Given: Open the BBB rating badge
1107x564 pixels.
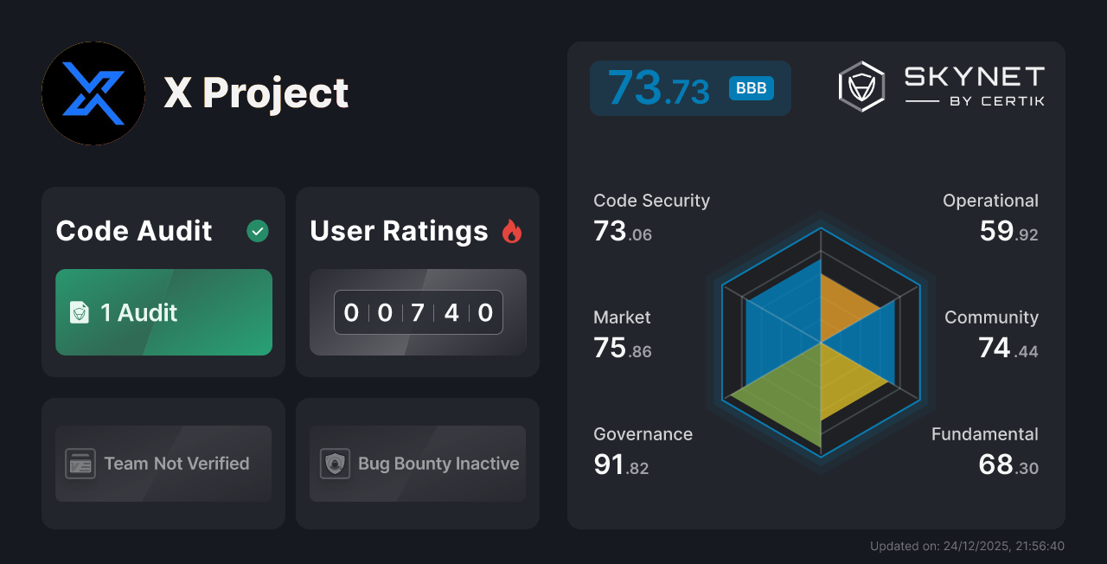Looking at the screenshot, I should pyautogui.click(x=752, y=87).
